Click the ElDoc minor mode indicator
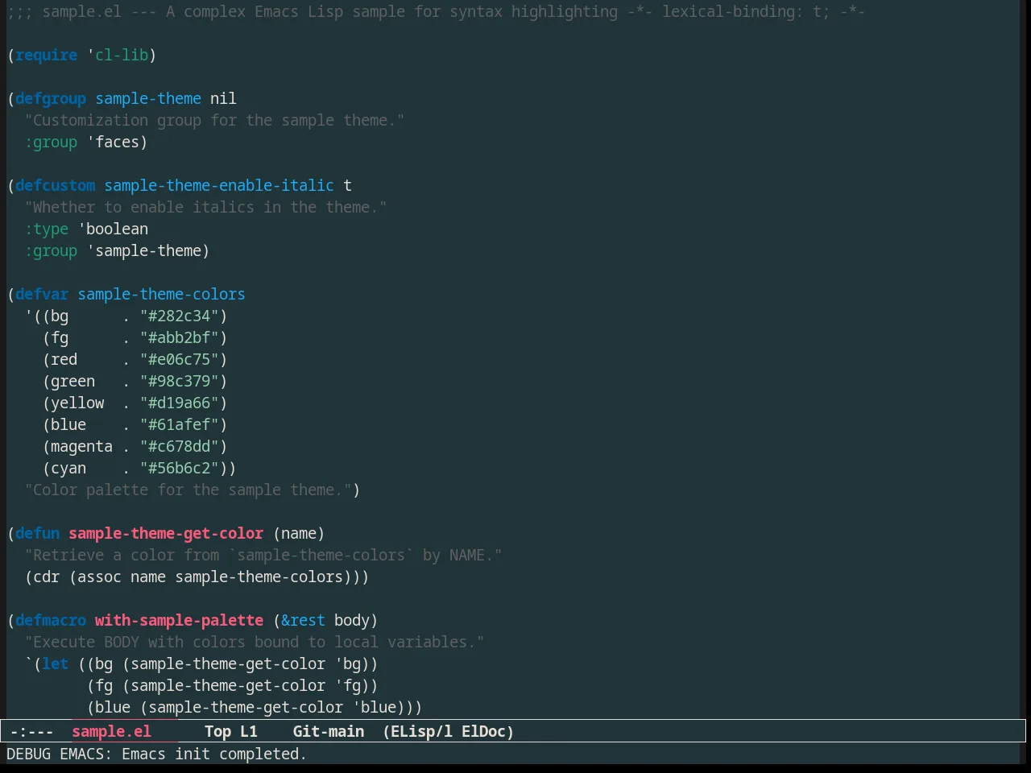This screenshot has height=773, width=1031. pyautogui.click(x=484, y=731)
